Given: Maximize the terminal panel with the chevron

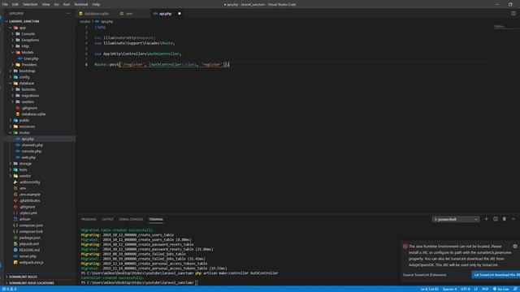Looking at the screenshot, I should click(x=513, y=219).
